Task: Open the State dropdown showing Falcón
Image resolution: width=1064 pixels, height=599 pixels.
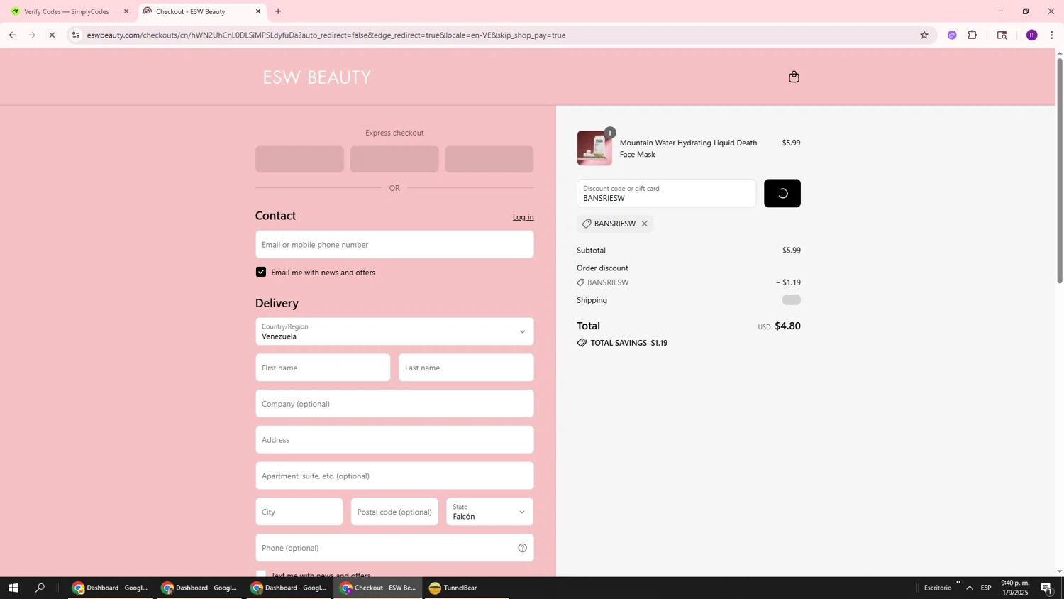Action: (x=489, y=512)
